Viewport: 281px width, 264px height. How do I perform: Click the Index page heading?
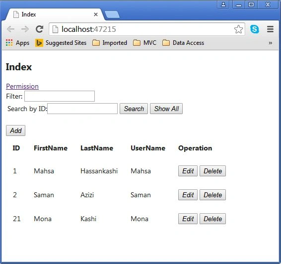19,67
